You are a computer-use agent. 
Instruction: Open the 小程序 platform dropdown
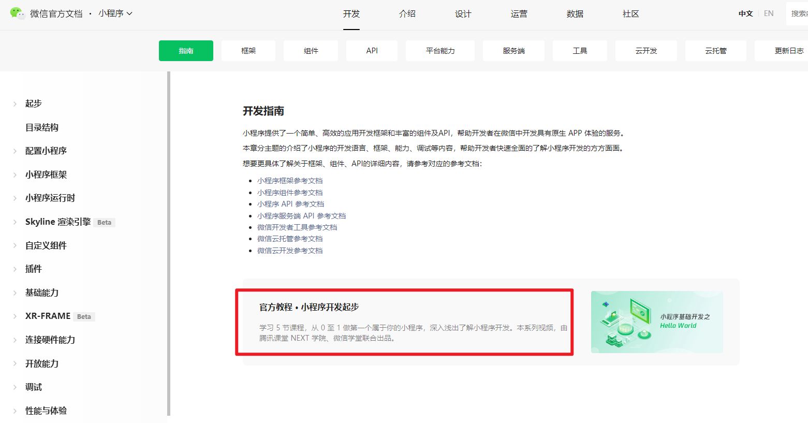[x=115, y=13]
